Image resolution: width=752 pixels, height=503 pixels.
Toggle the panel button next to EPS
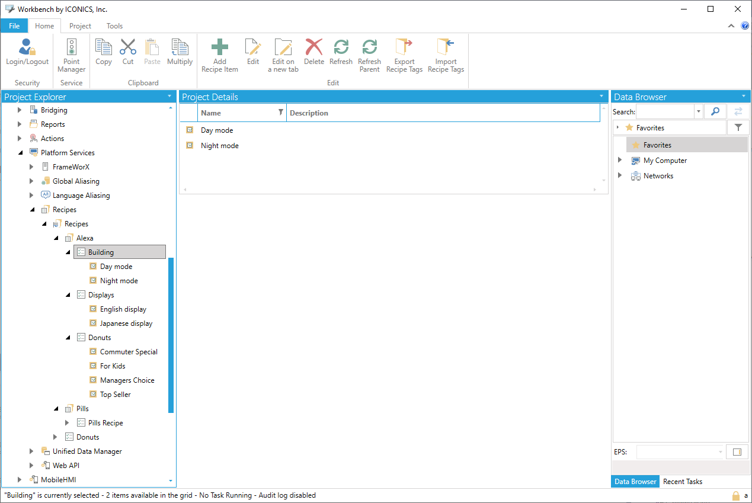point(737,452)
